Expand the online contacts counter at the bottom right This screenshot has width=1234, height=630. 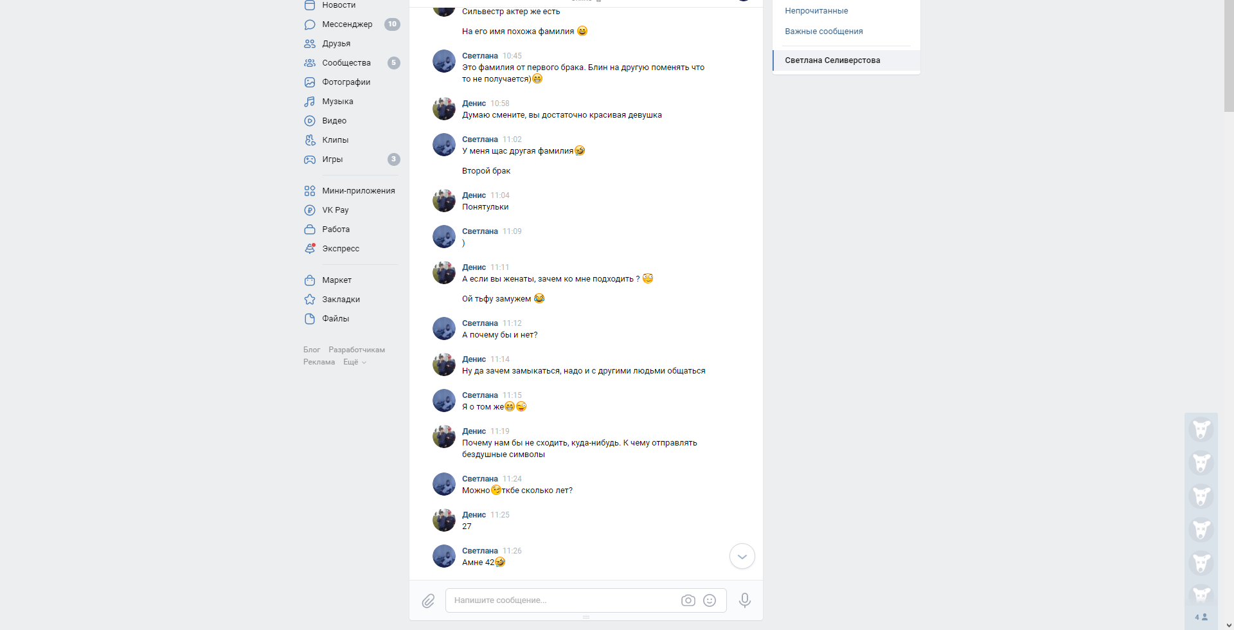click(1201, 617)
